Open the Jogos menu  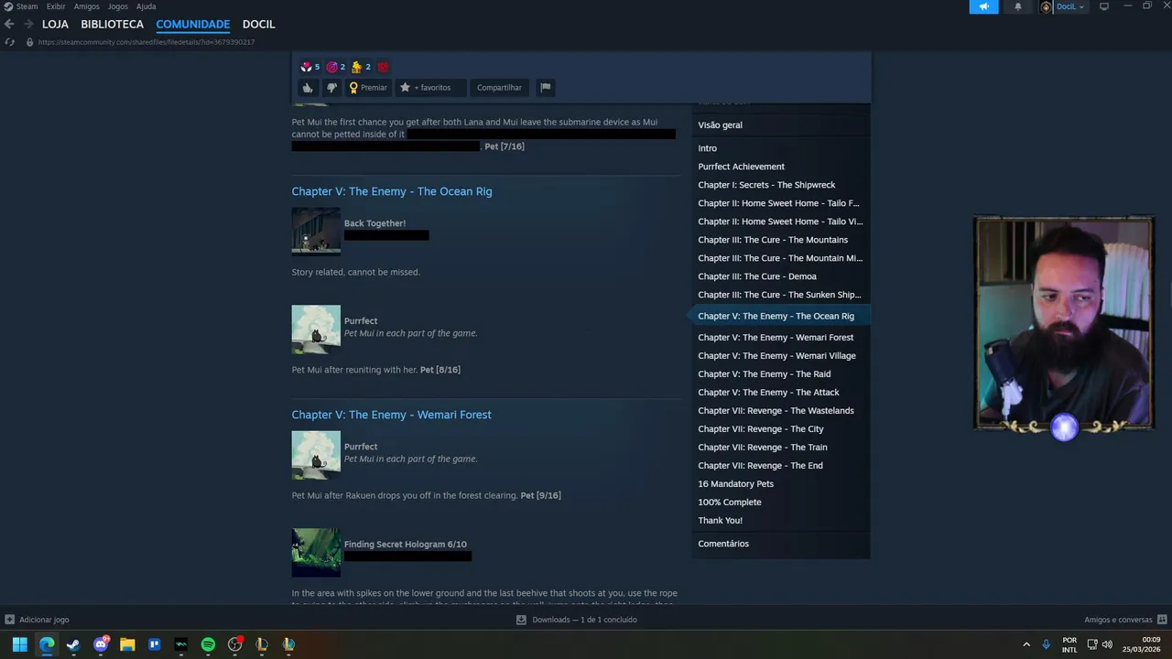pos(117,6)
